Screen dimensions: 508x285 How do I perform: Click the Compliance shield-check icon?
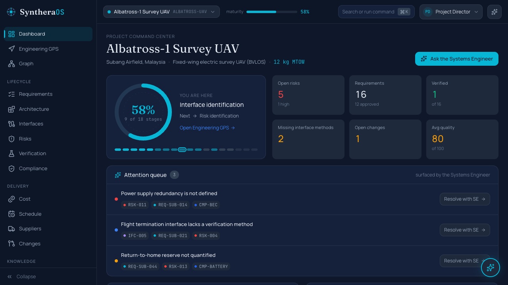click(12, 169)
